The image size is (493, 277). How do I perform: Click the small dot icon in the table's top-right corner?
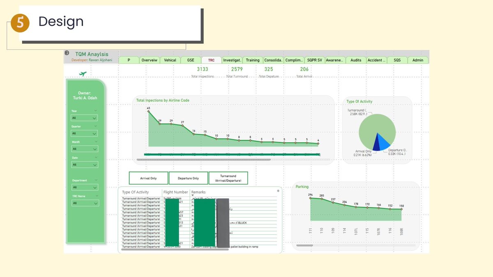[278, 190]
